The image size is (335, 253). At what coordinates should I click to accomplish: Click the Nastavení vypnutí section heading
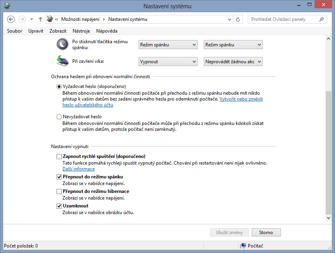[70, 147]
